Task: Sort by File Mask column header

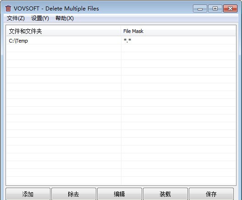Action: point(178,31)
